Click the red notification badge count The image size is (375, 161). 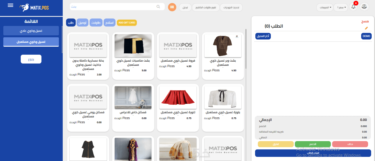(356, 3)
